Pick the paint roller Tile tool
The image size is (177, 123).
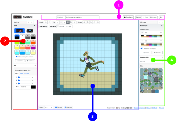[64, 22]
